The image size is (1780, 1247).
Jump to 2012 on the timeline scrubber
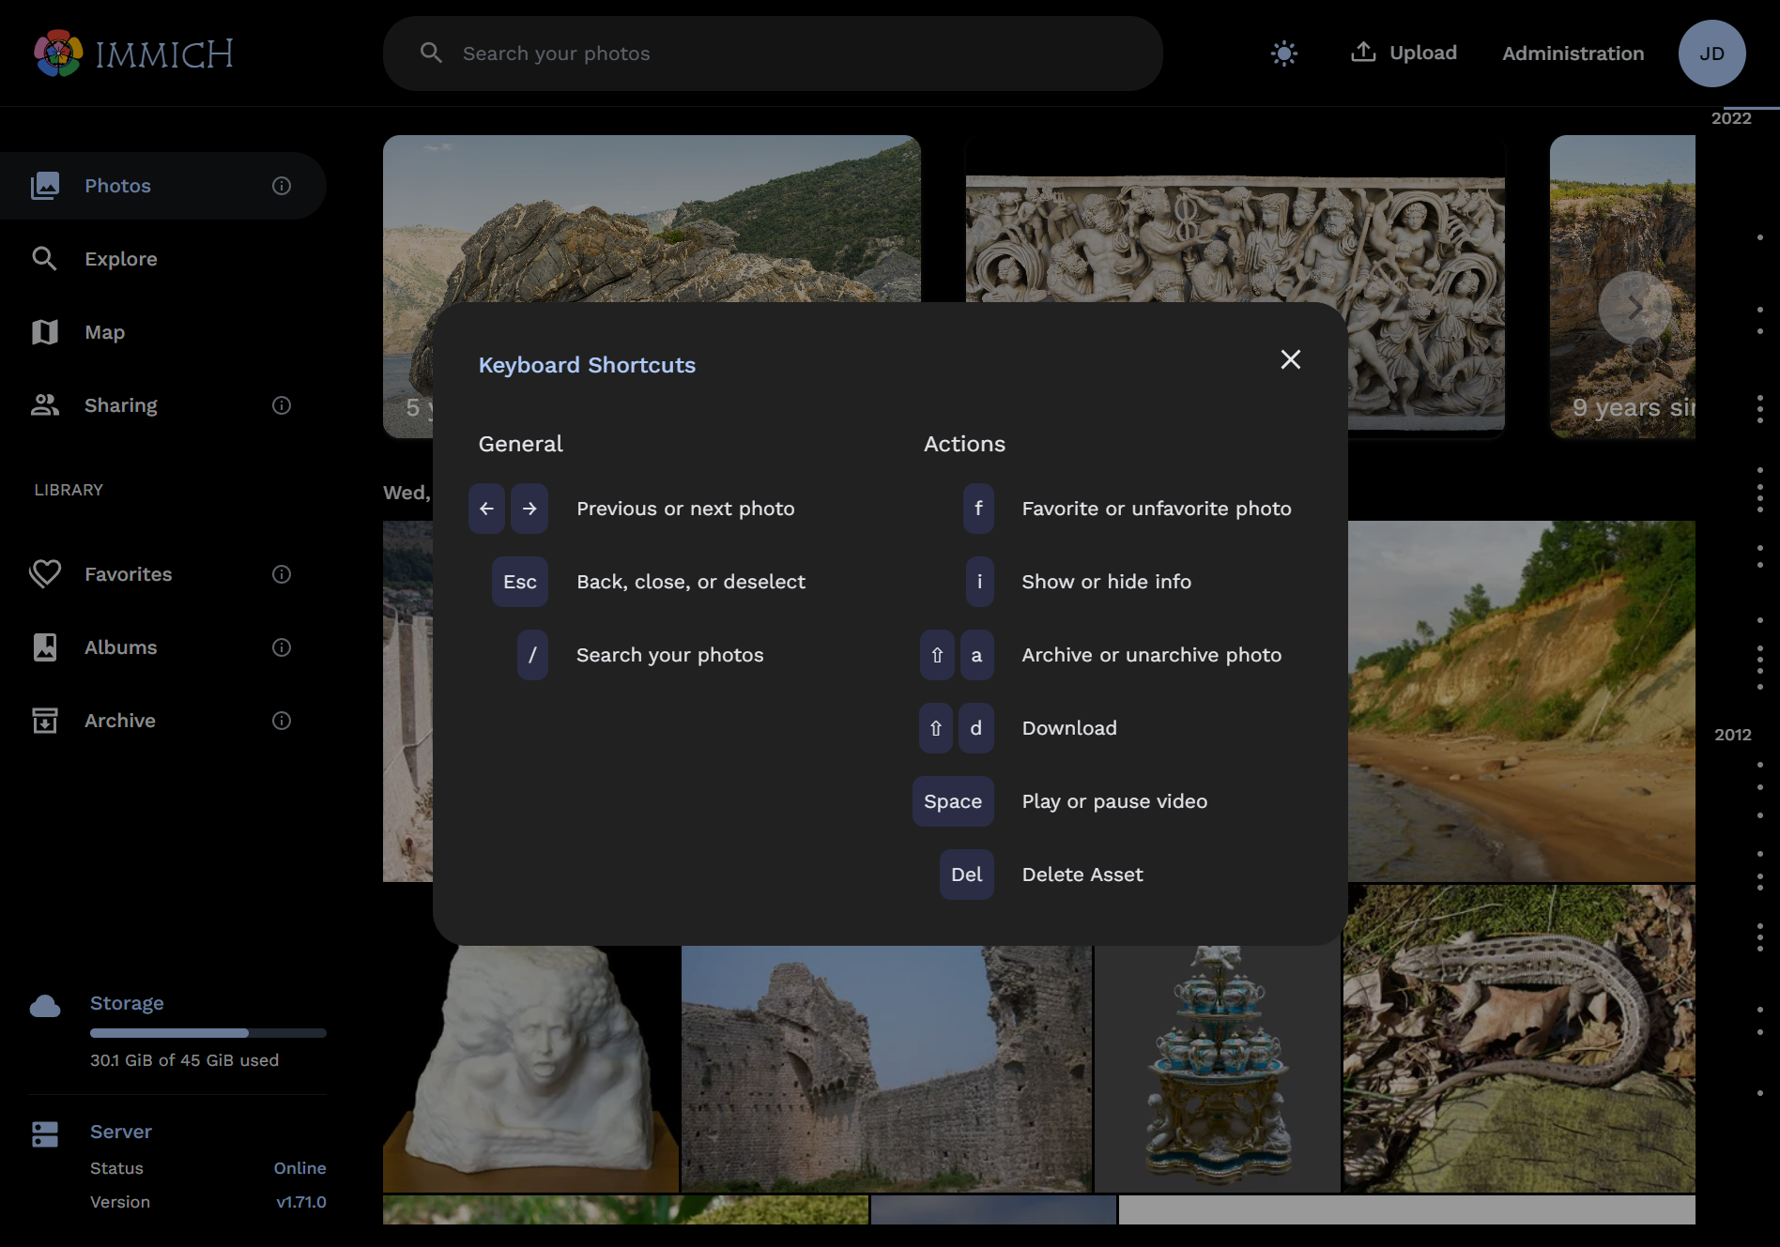pos(1732,735)
